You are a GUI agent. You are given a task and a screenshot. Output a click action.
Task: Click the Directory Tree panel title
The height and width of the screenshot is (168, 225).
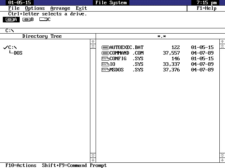[x=42, y=36]
